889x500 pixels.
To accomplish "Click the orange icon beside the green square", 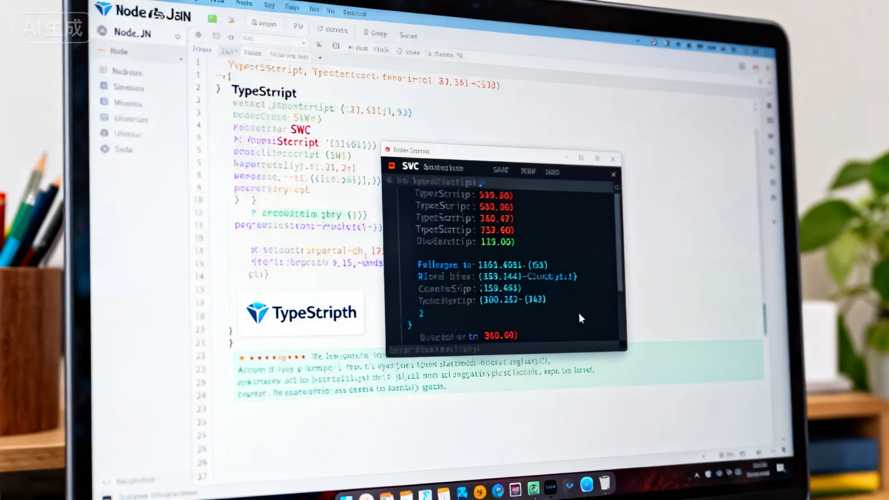I will (231, 20).
